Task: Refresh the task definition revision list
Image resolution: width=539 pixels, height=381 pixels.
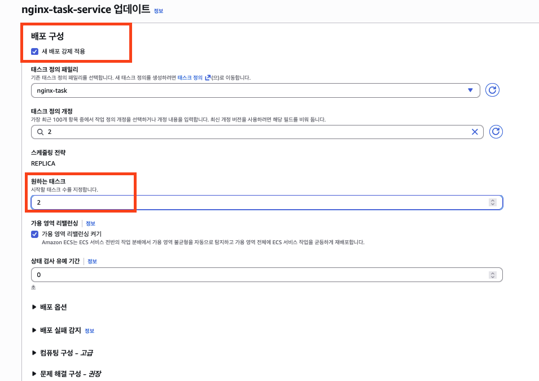Action: (496, 132)
